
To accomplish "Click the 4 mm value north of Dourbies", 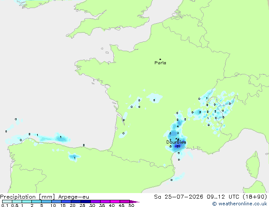I will [x=178, y=127].
